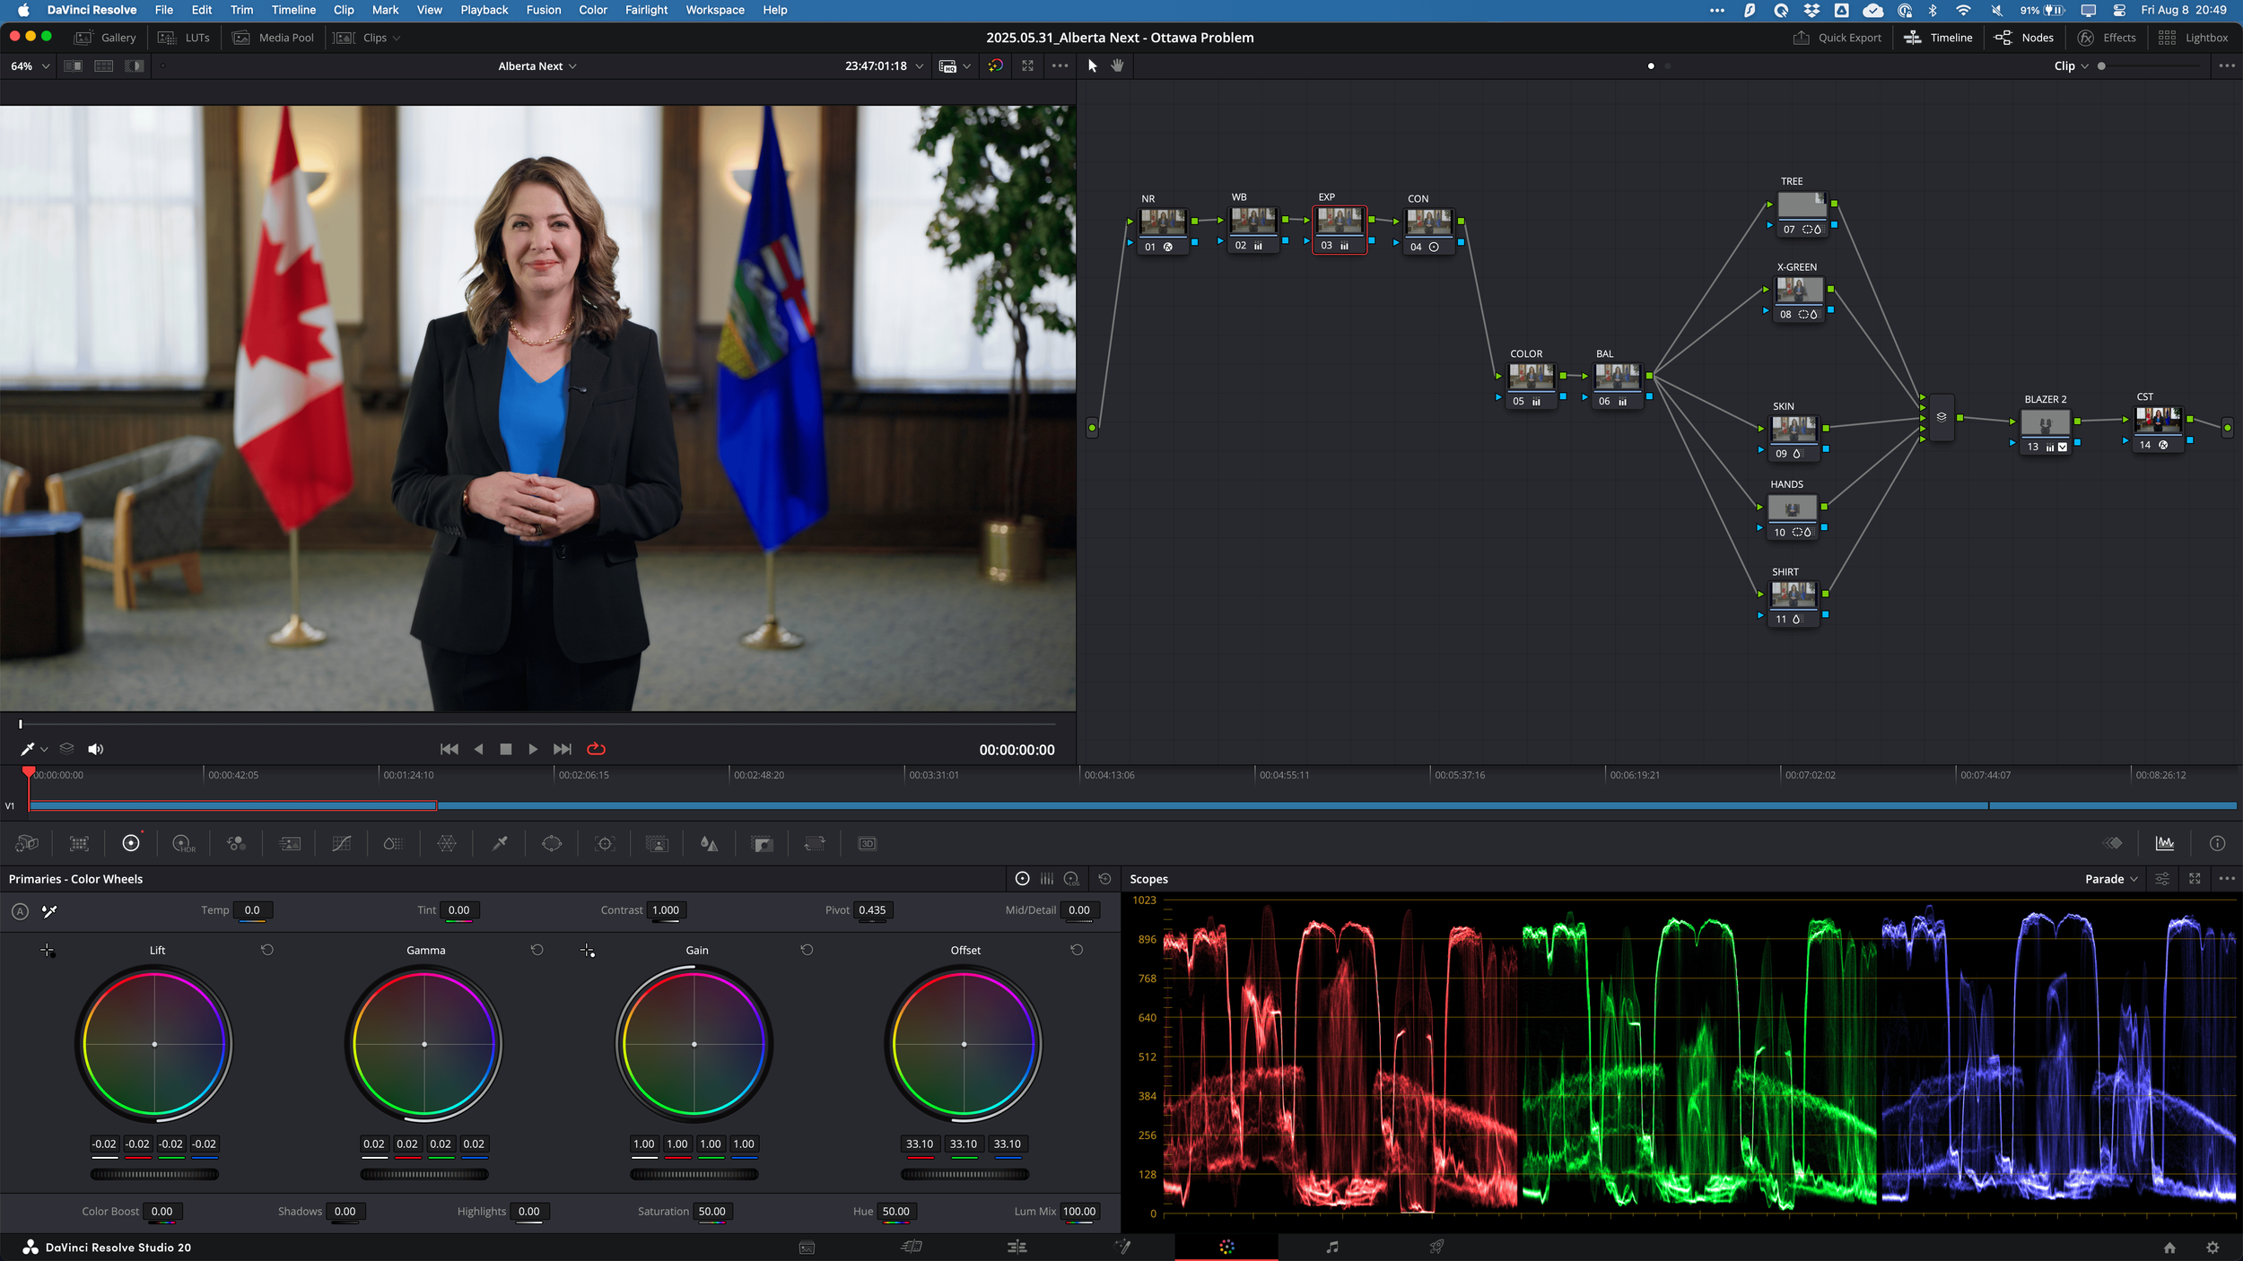Screen dimensions: 2243x1261
Task: Show the Scopes panel icon
Action: 2165,843
